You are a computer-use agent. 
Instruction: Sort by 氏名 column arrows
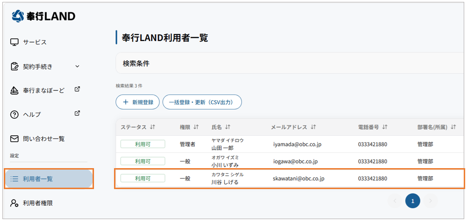point(228,127)
